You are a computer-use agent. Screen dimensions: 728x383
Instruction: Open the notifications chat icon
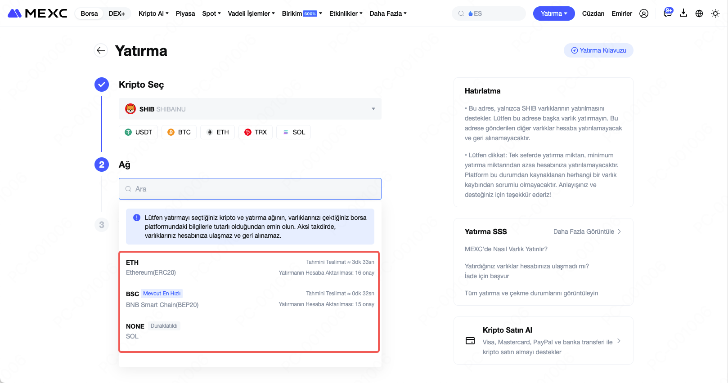coord(668,13)
